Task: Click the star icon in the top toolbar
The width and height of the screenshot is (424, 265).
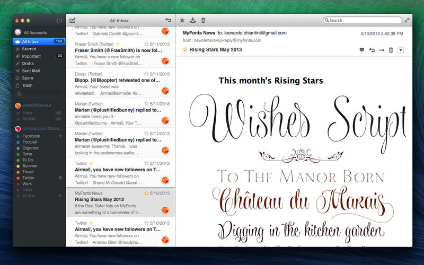Action: (182, 20)
